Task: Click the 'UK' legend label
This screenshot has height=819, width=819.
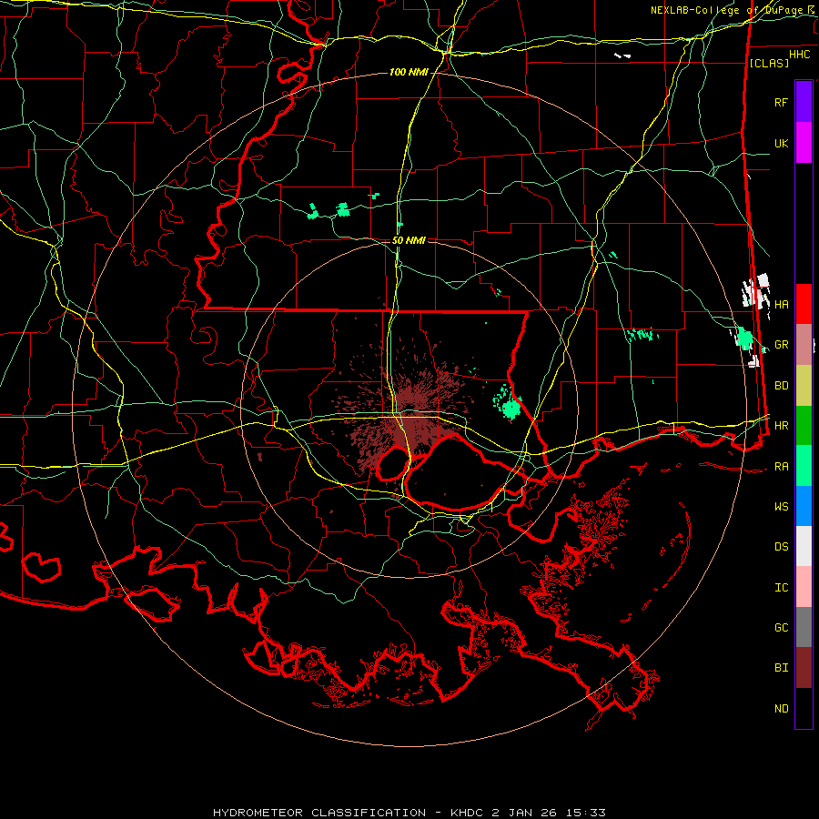Action: click(x=781, y=143)
